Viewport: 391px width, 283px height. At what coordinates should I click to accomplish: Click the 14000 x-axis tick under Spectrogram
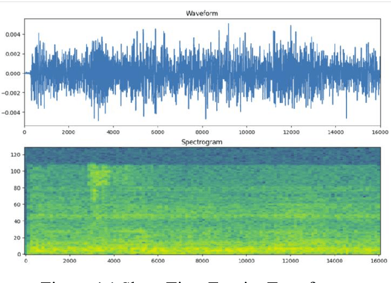(335, 261)
